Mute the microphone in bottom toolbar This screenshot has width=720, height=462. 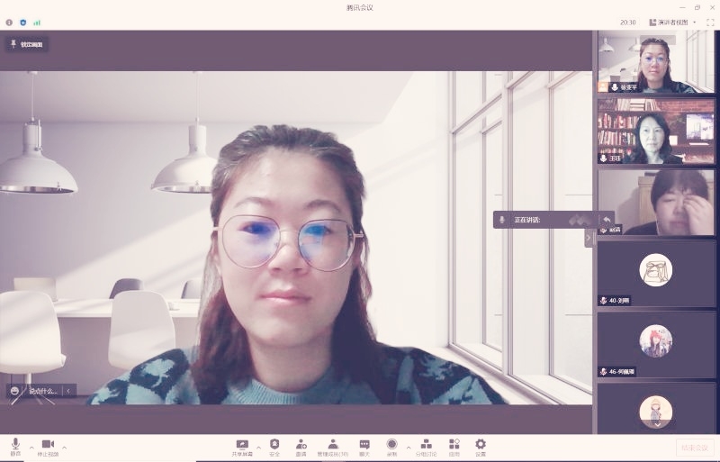pyautogui.click(x=15, y=446)
